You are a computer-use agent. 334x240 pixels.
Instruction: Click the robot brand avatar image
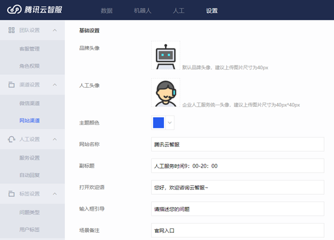[x=166, y=56]
